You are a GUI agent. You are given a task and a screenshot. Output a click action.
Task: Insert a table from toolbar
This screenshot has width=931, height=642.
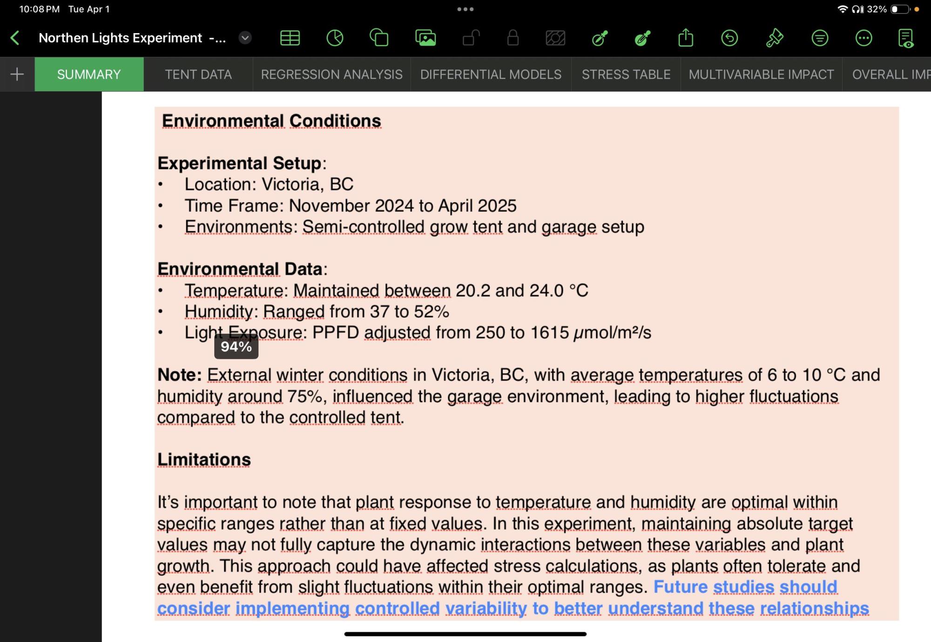tap(290, 38)
